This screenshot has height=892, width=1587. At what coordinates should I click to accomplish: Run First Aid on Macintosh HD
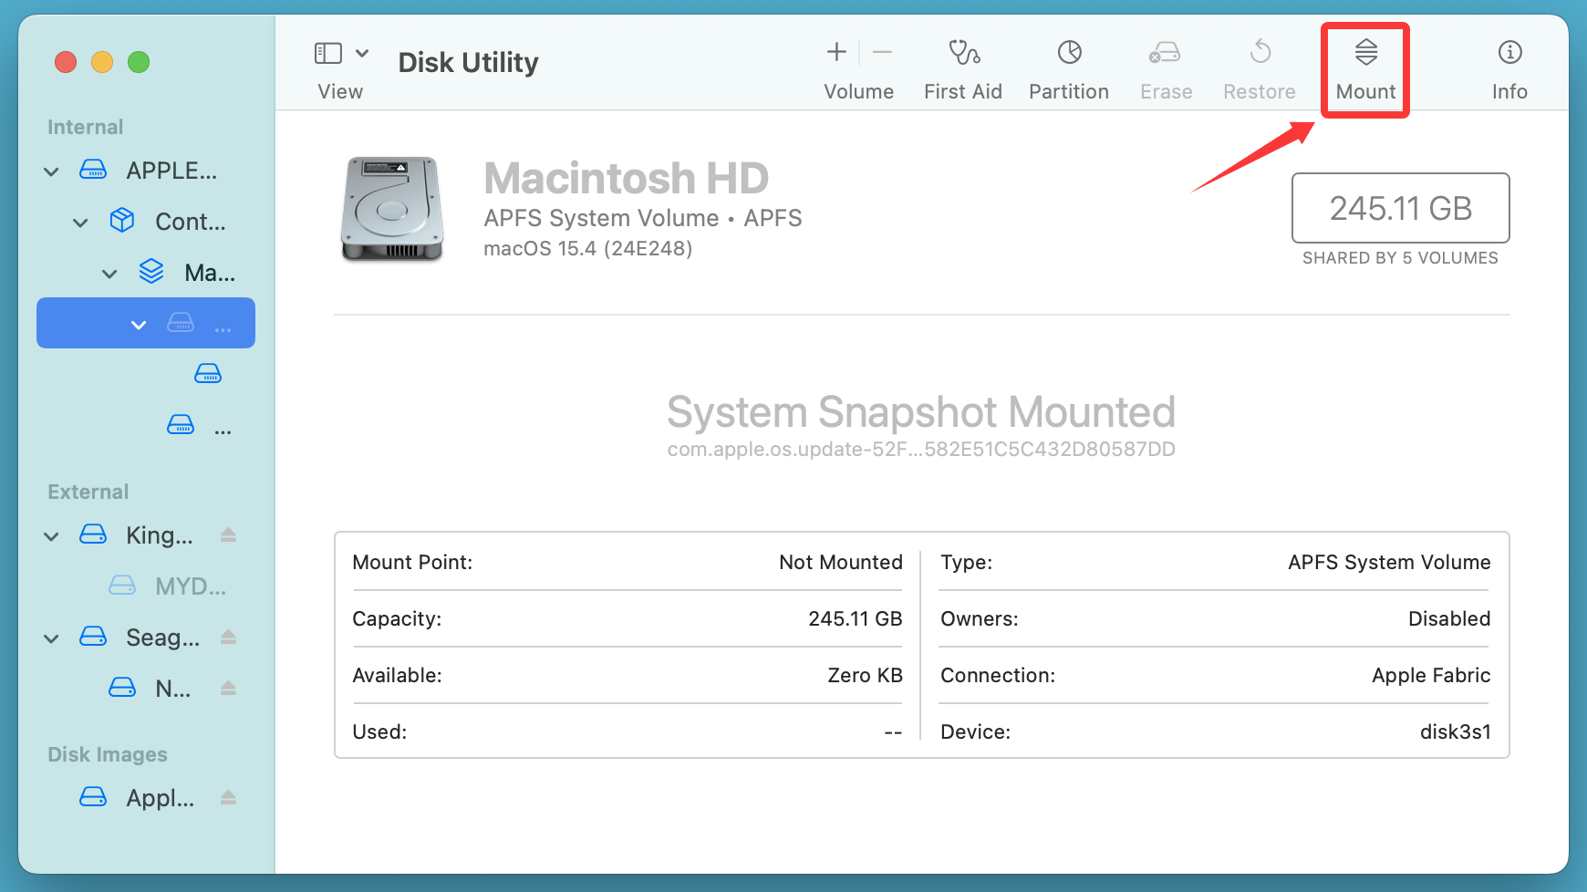point(963,64)
